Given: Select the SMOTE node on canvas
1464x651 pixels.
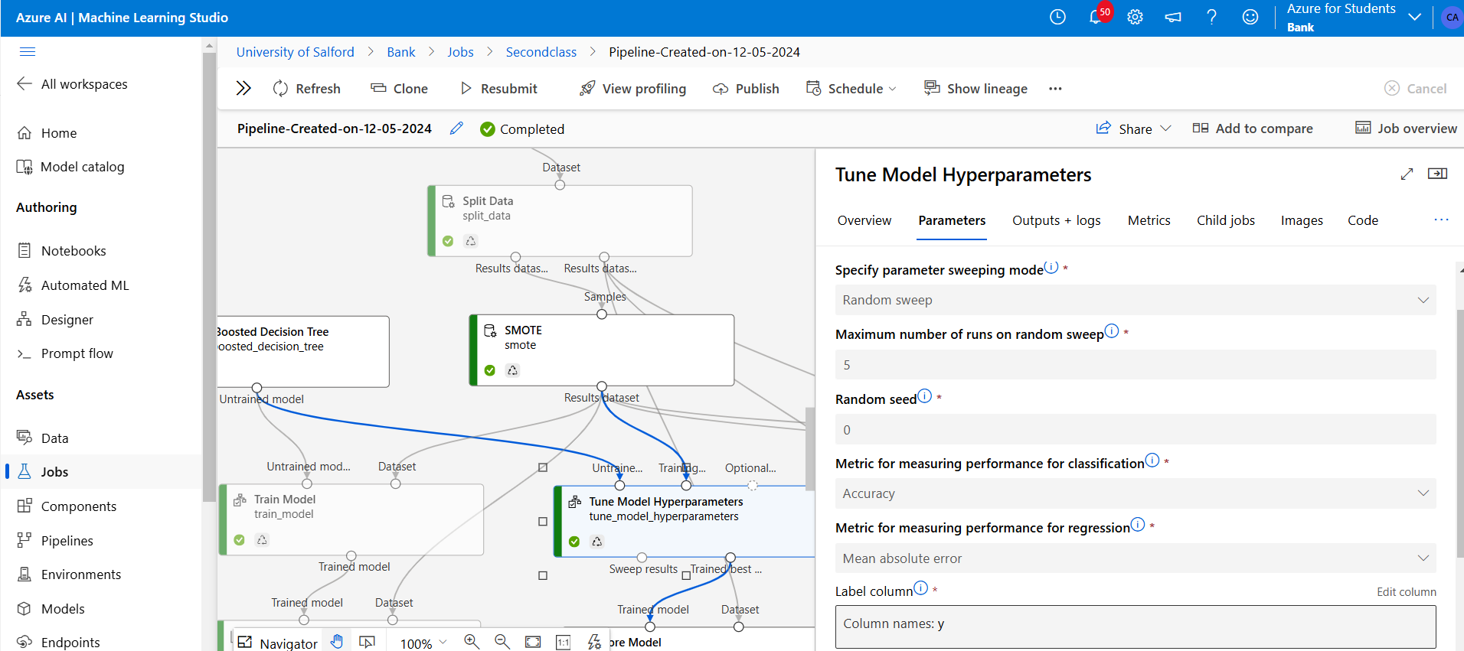Looking at the screenshot, I should [602, 350].
